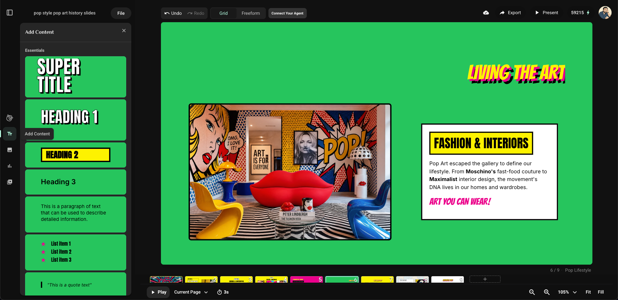Insert the Heading 1 content block
The image size is (618, 300).
[x=76, y=120]
